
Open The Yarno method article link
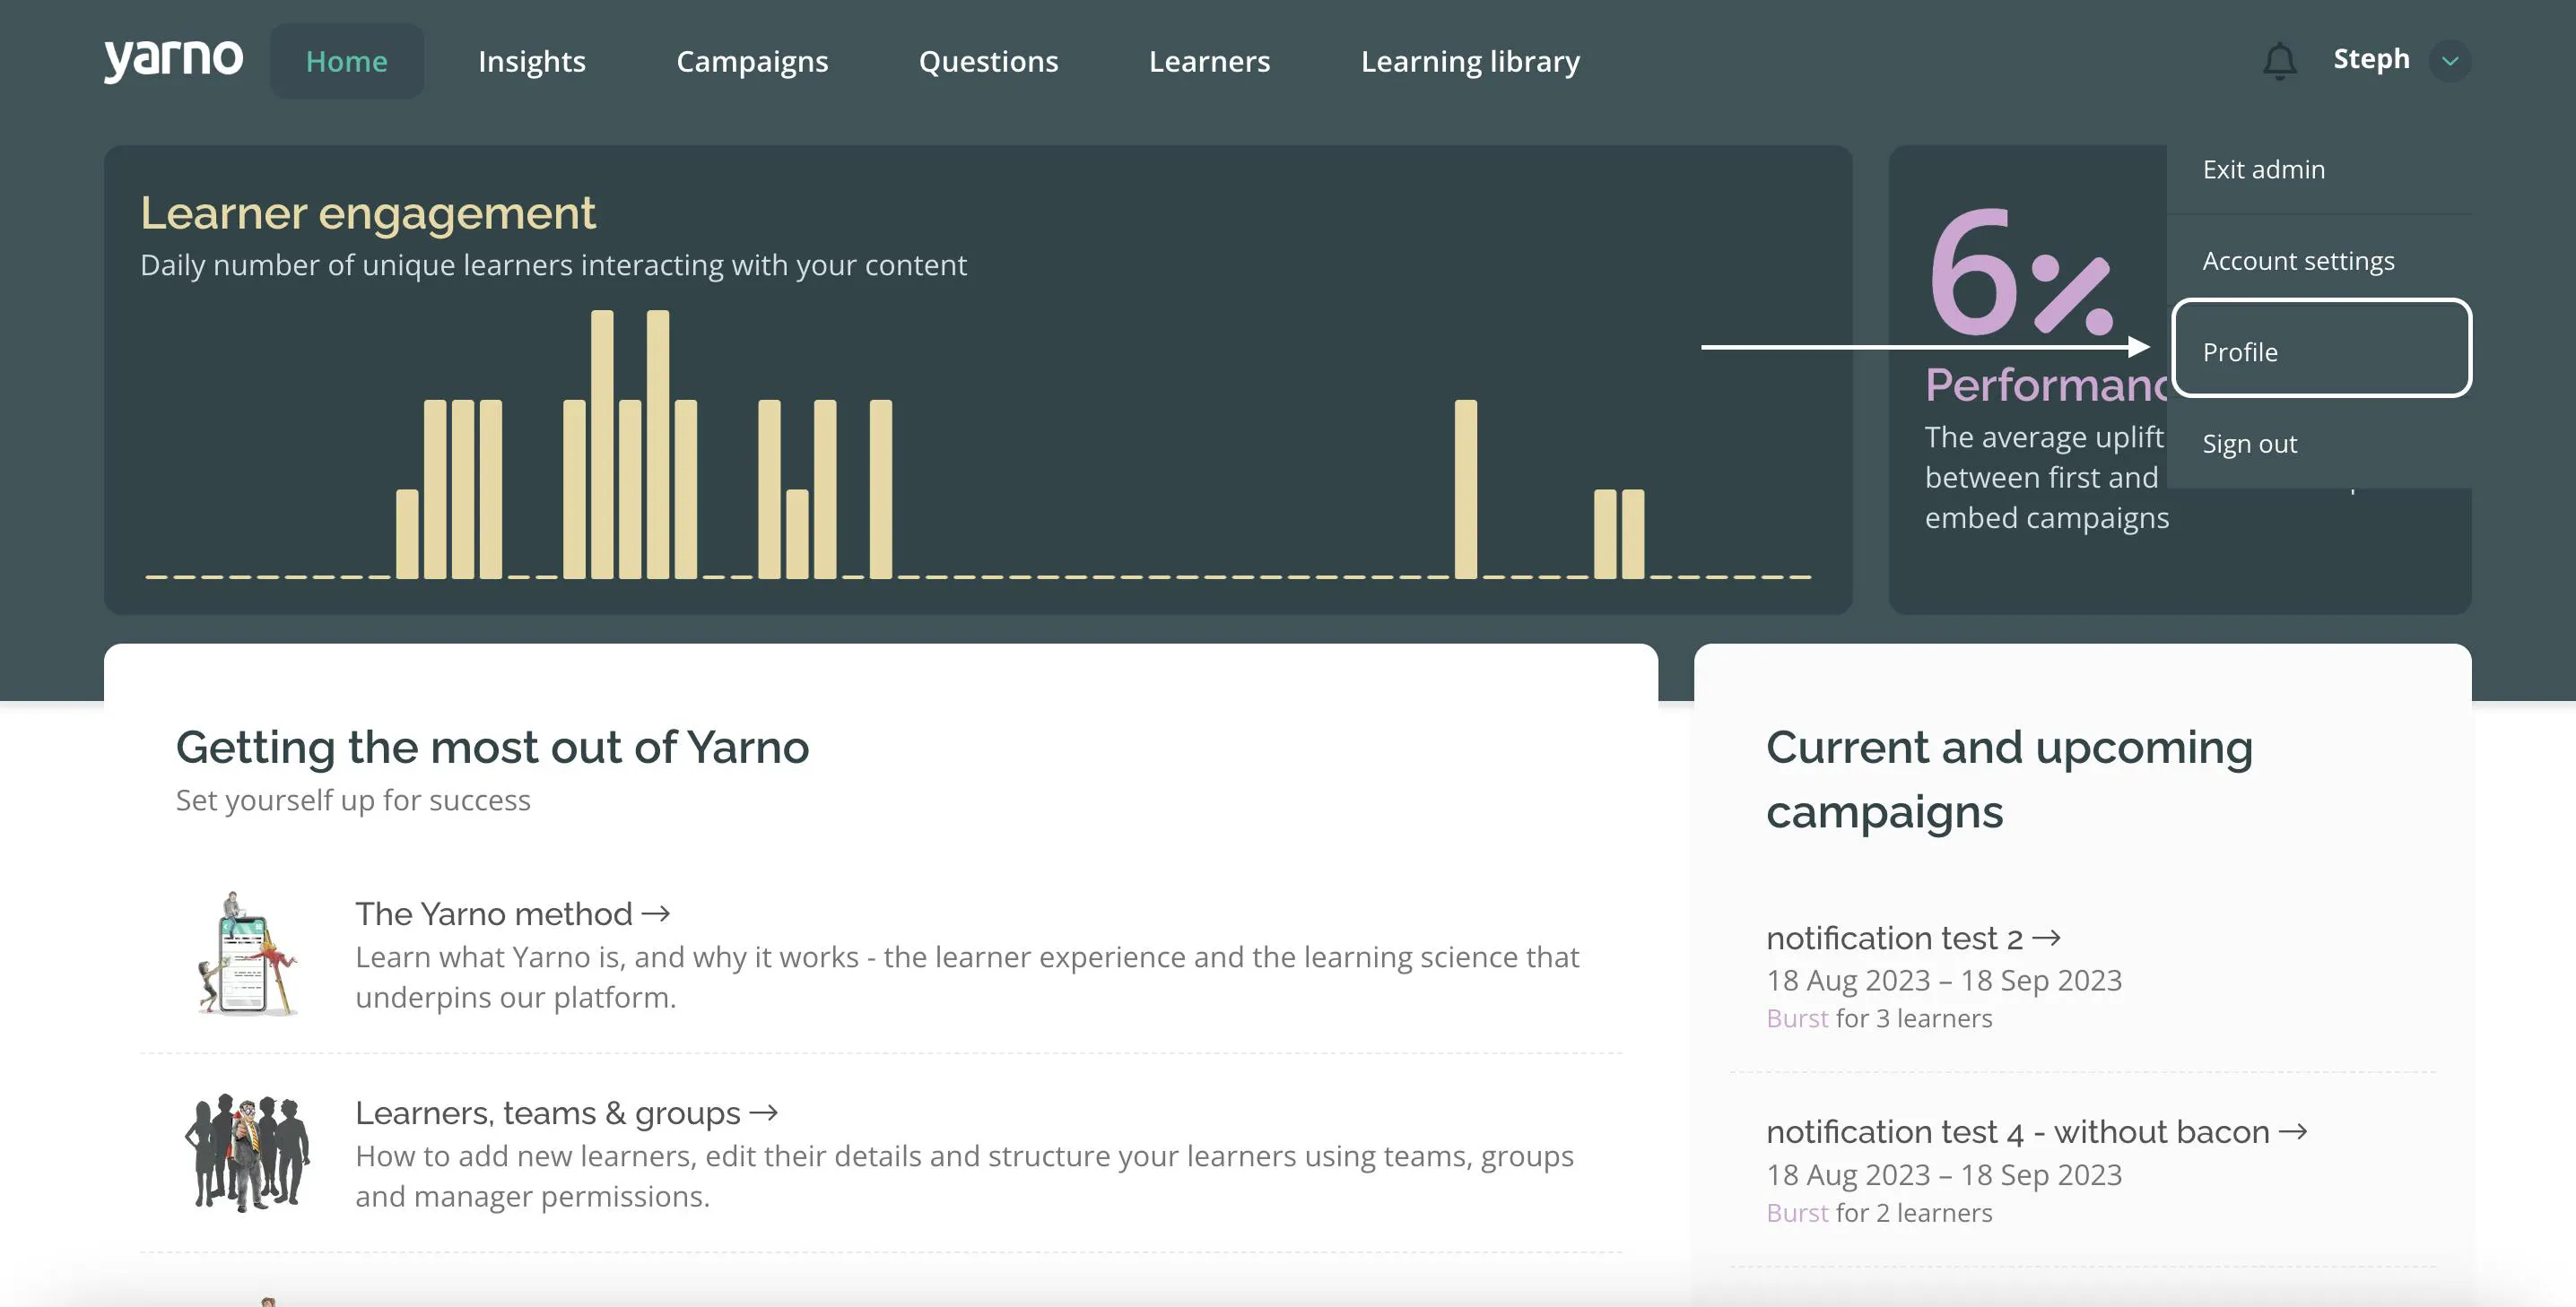[x=512, y=913]
